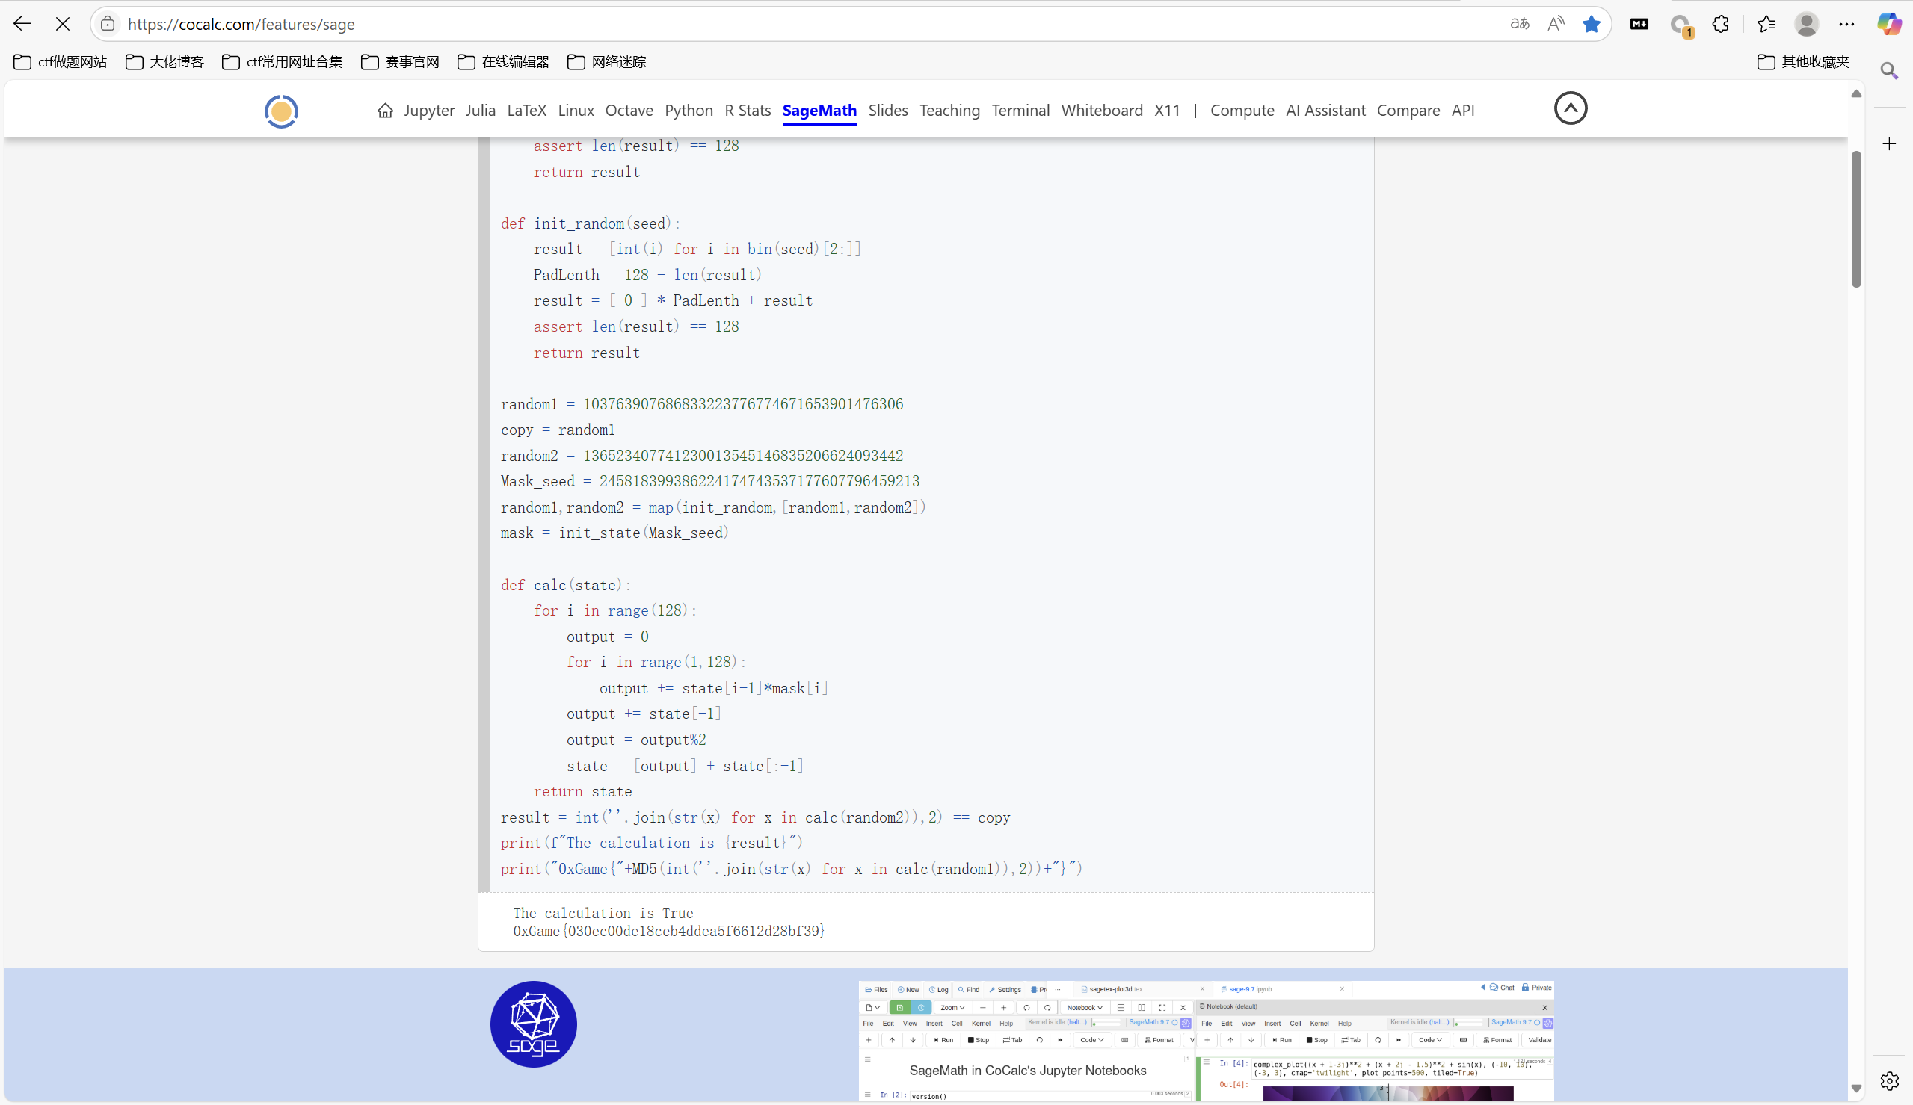Open the favorites list icon
Image resolution: width=1913 pixels, height=1105 pixels.
1766,23
